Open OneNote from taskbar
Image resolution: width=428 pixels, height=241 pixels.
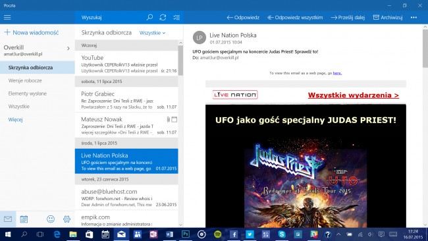pos(153,234)
